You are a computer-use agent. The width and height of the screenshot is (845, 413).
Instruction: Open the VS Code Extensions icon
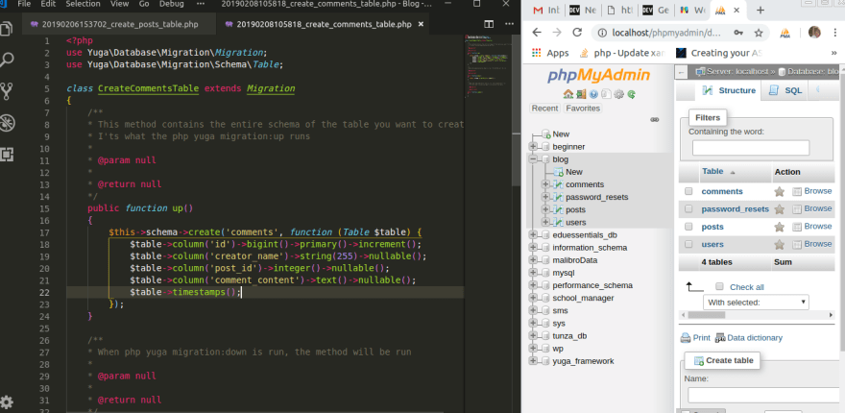7,155
